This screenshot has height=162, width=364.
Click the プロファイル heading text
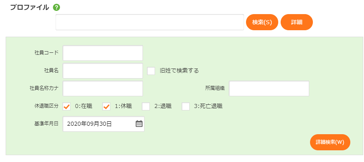(29, 7)
